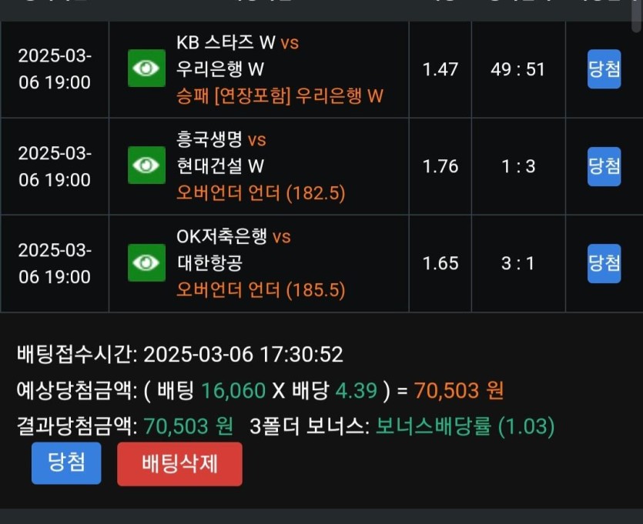Click the orange 70,503 원 expected payout
The image size is (643, 524).
(x=459, y=391)
